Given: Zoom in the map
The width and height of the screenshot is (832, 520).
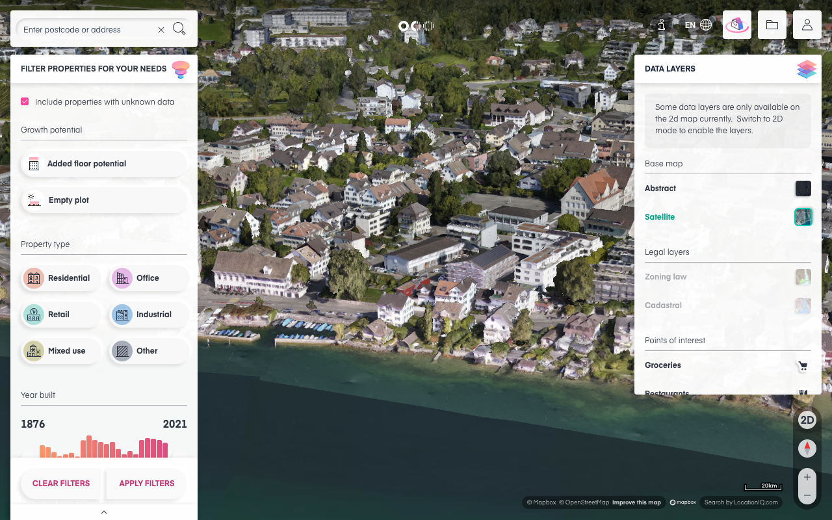Looking at the screenshot, I should click(x=807, y=477).
